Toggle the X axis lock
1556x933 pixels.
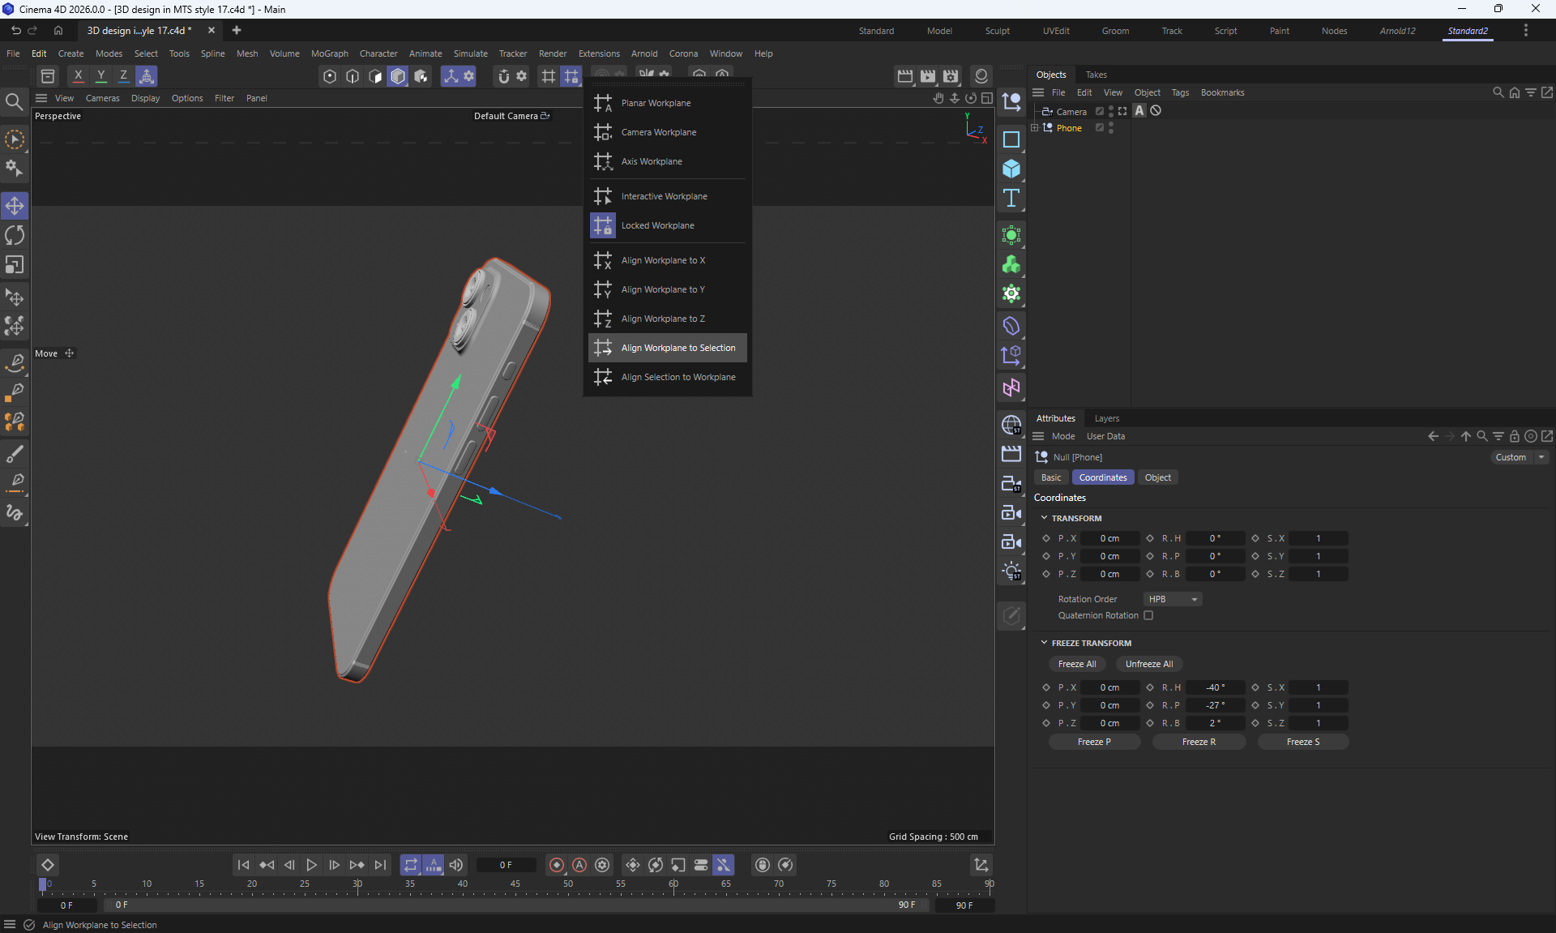click(78, 76)
